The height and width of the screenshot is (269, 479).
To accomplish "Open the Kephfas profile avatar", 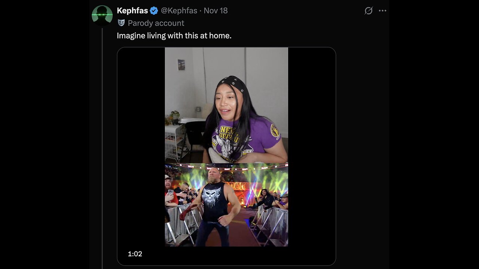I will (102, 16).
